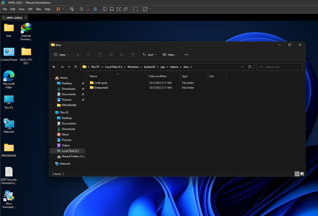Expand the address bar history dropdown

(242, 67)
